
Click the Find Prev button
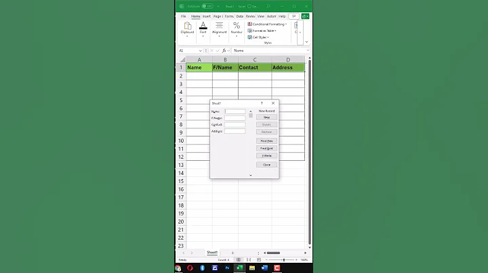click(267, 141)
